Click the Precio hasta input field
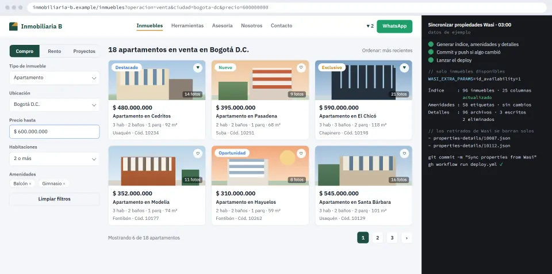The height and width of the screenshot is (274, 552). pos(54,132)
